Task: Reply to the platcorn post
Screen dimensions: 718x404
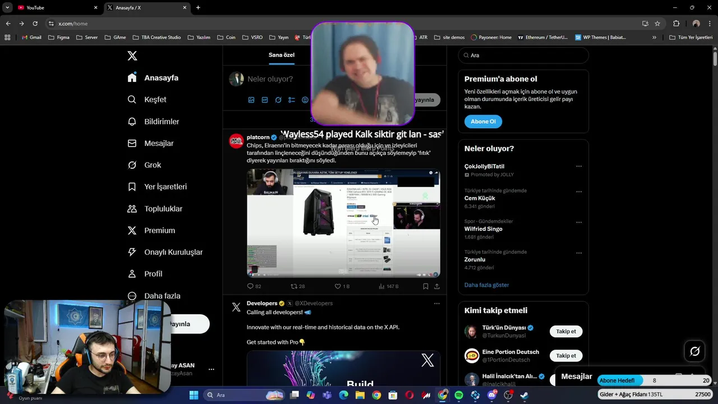Action: tap(254, 286)
